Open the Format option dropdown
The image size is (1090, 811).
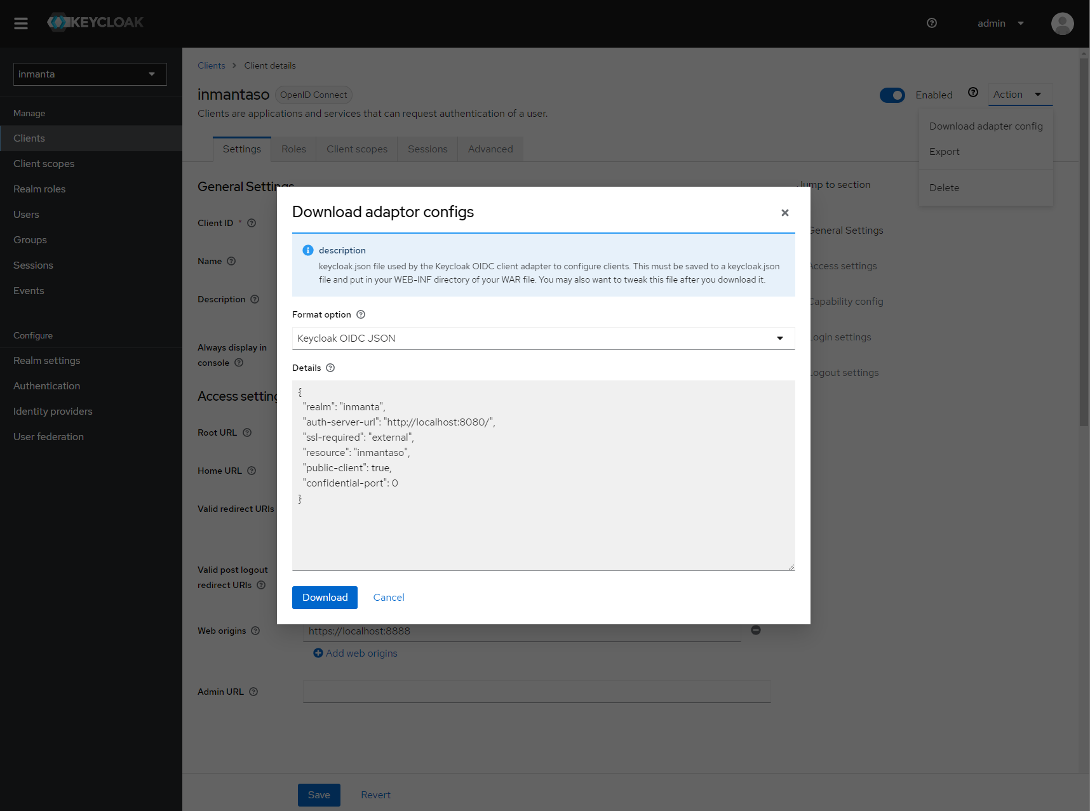coord(543,338)
